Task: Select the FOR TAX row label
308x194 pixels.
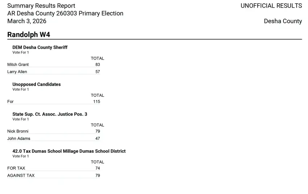Action: (x=16, y=168)
